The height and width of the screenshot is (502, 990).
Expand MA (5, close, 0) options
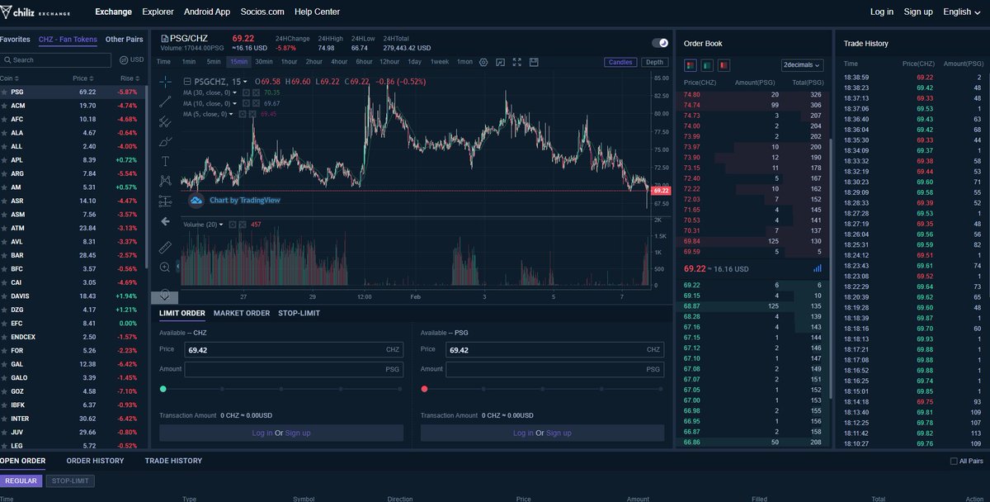[232, 114]
